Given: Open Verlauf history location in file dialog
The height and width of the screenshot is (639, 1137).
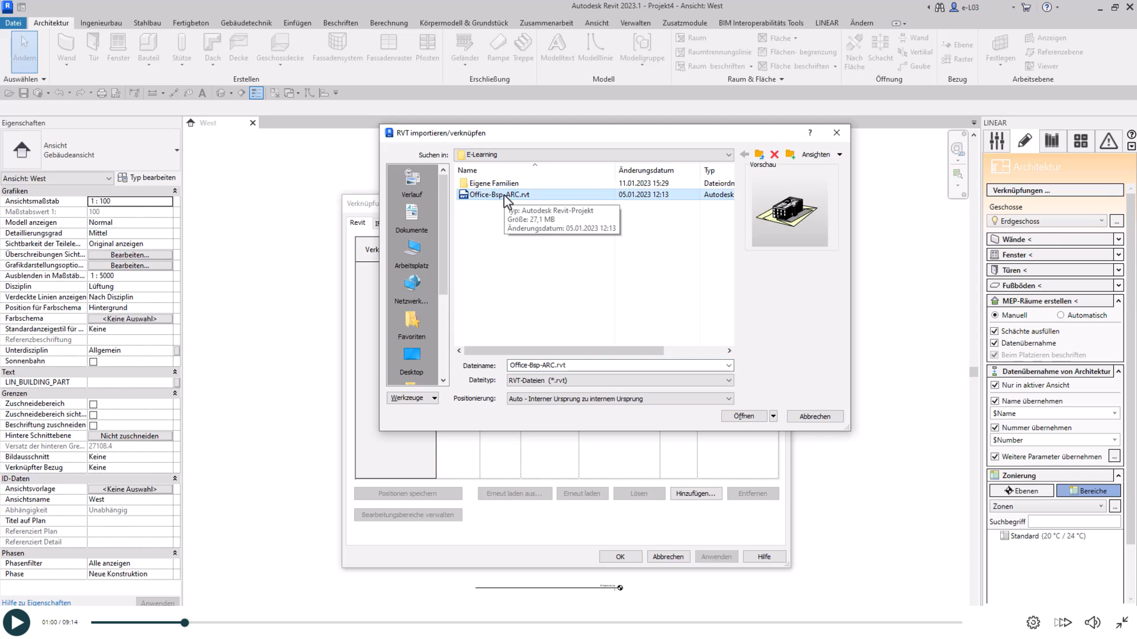Looking at the screenshot, I should pos(412,183).
